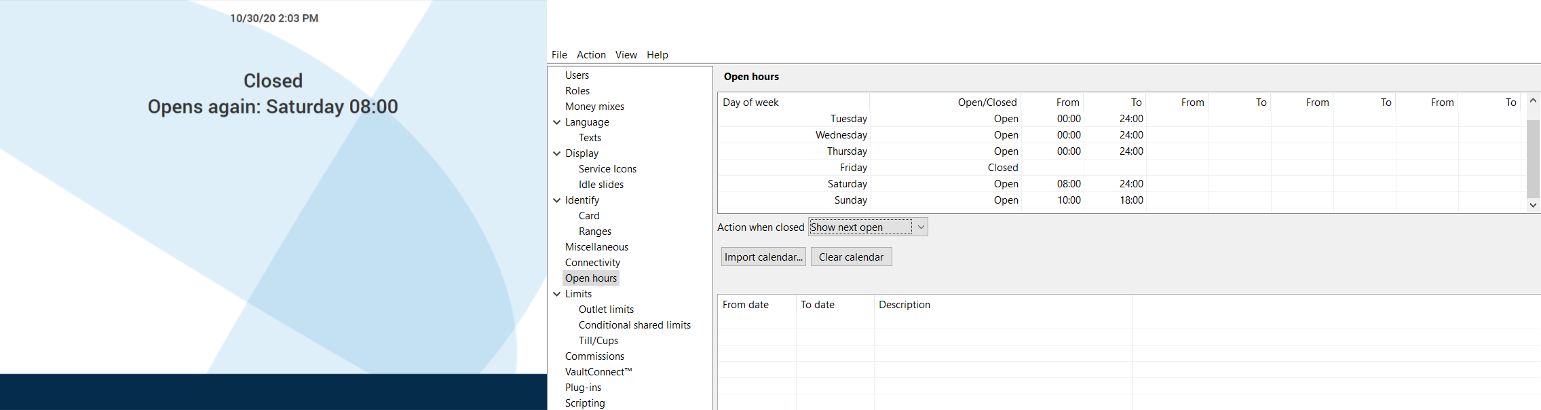The image size is (1541, 410).
Task: Select Users in the settings tree
Action: coord(577,75)
